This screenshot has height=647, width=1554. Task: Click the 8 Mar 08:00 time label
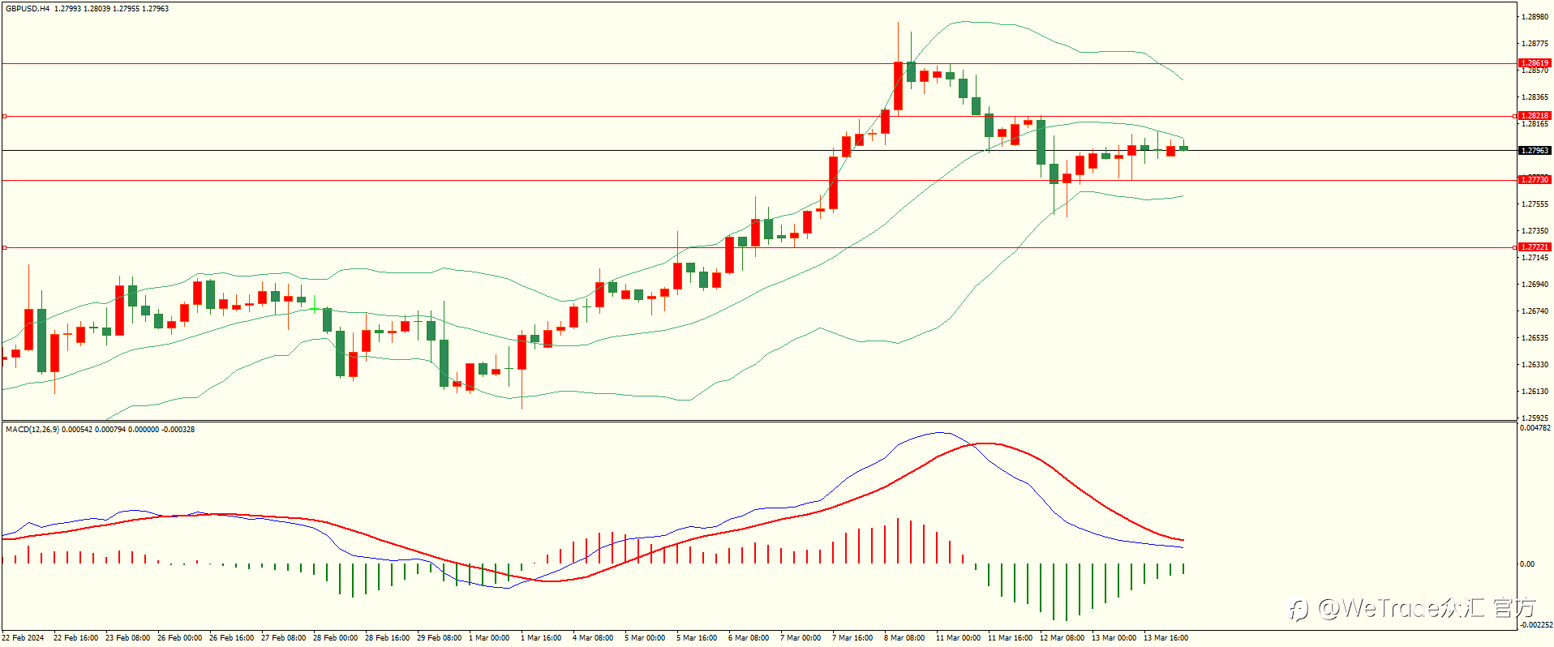coord(904,638)
